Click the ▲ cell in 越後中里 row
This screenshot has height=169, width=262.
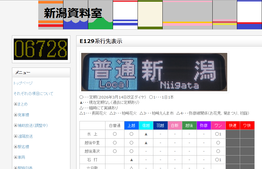(x=146, y=143)
